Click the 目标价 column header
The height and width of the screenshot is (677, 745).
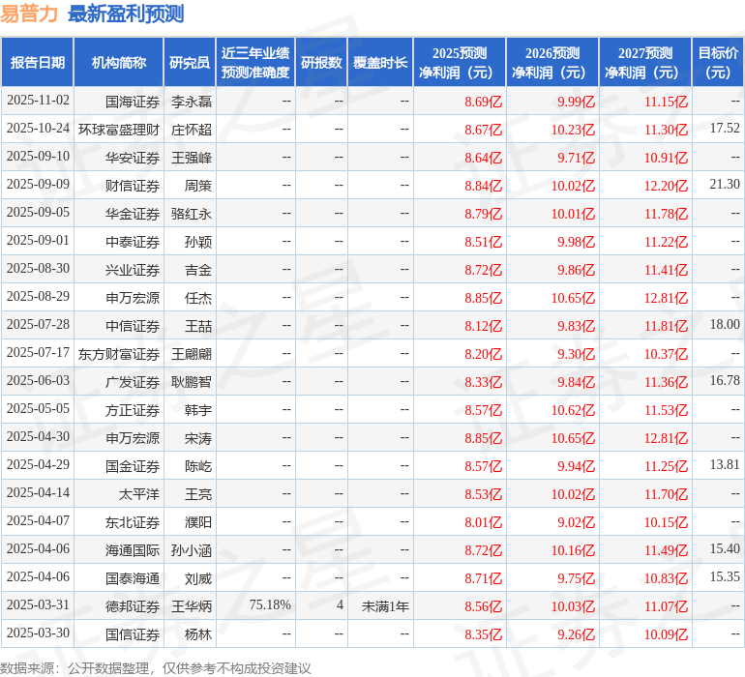click(718, 62)
